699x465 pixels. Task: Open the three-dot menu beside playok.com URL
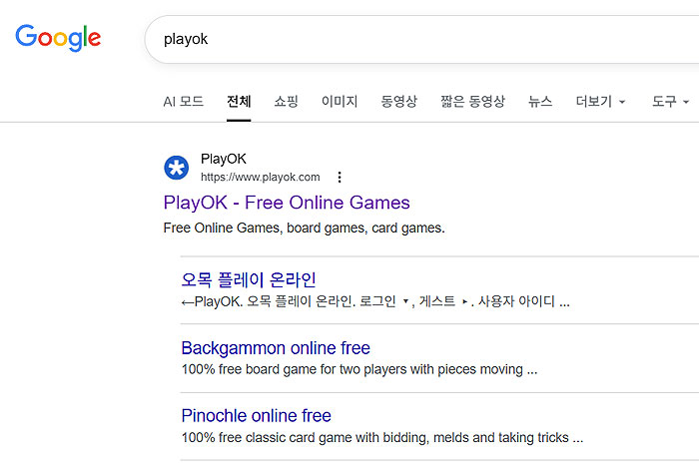click(x=340, y=178)
